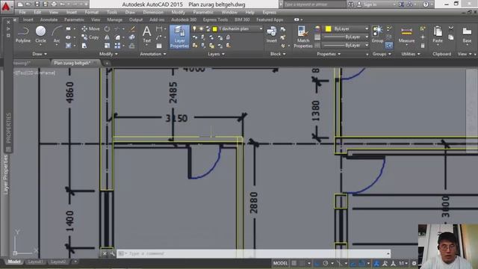Expand the Annotation panel dropdown
Viewport: 478px width, 269px height.
(153, 54)
